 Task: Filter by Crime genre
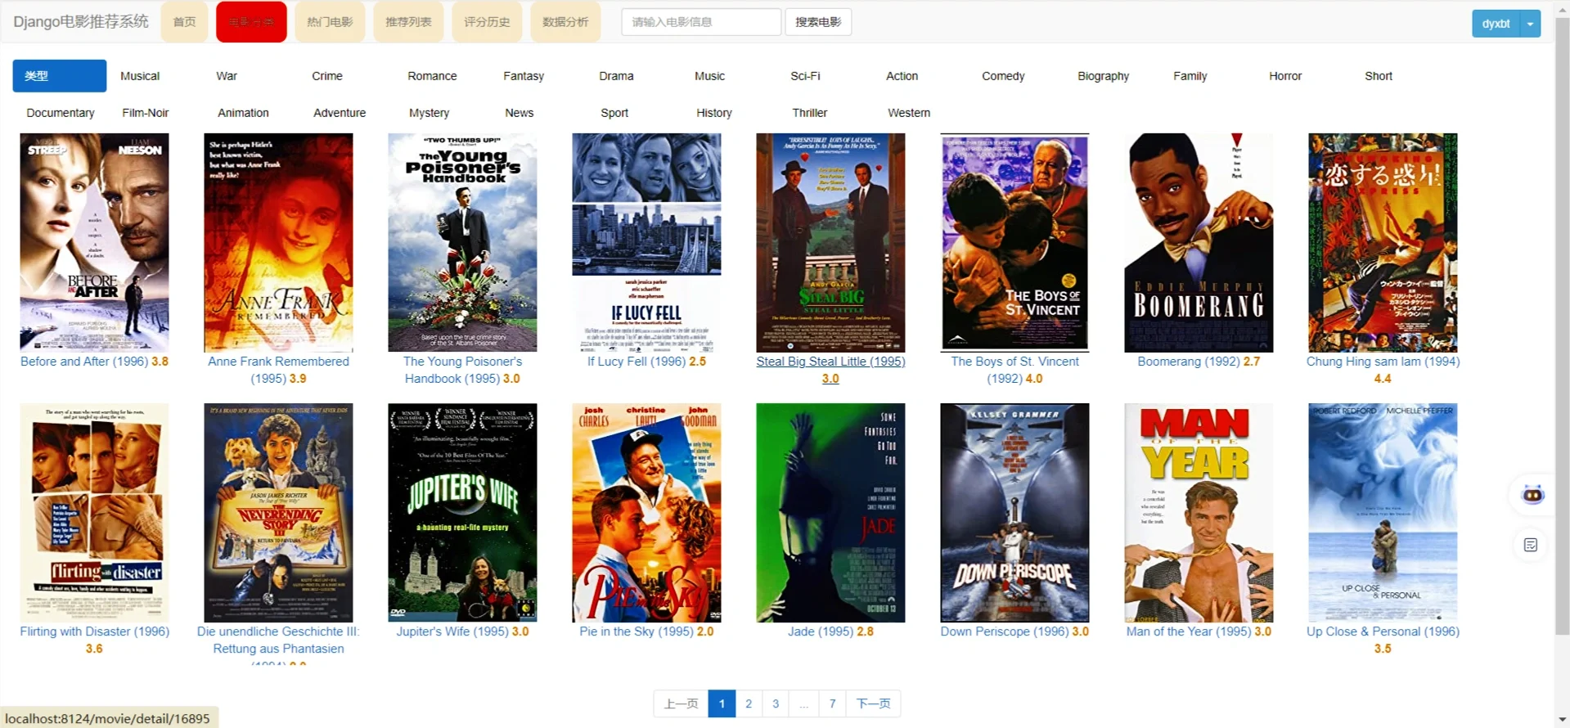pos(327,76)
